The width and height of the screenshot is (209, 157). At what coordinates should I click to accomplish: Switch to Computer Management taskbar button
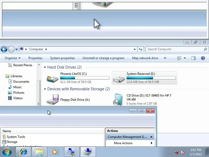pos(88,152)
